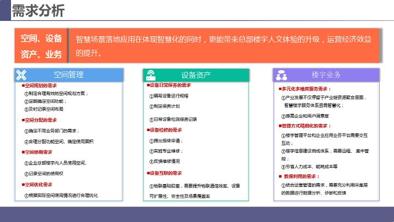Select the 需求分析 slide title
The width and height of the screenshot is (394, 222).
pos(38,11)
